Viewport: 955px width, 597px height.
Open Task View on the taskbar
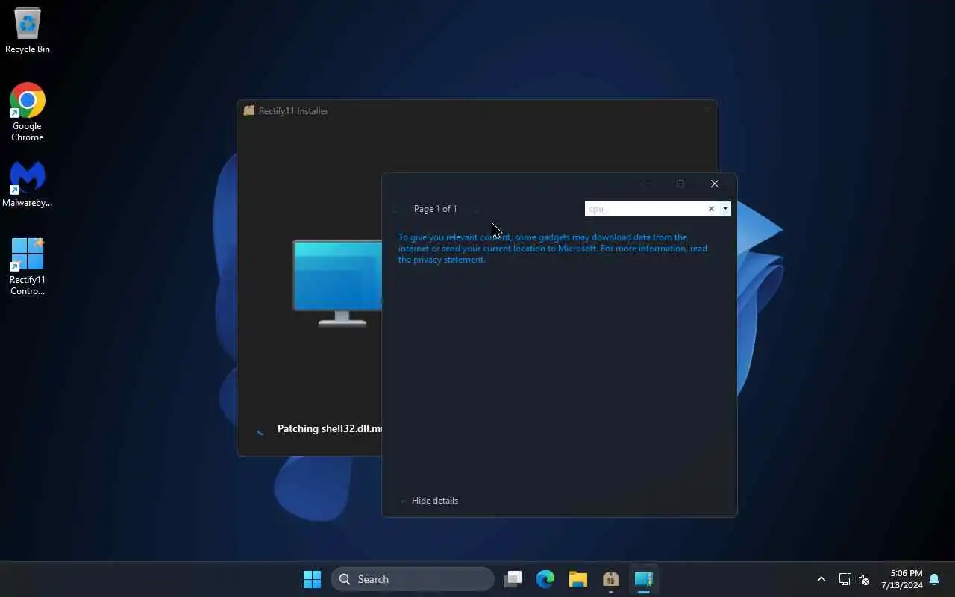coord(513,579)
